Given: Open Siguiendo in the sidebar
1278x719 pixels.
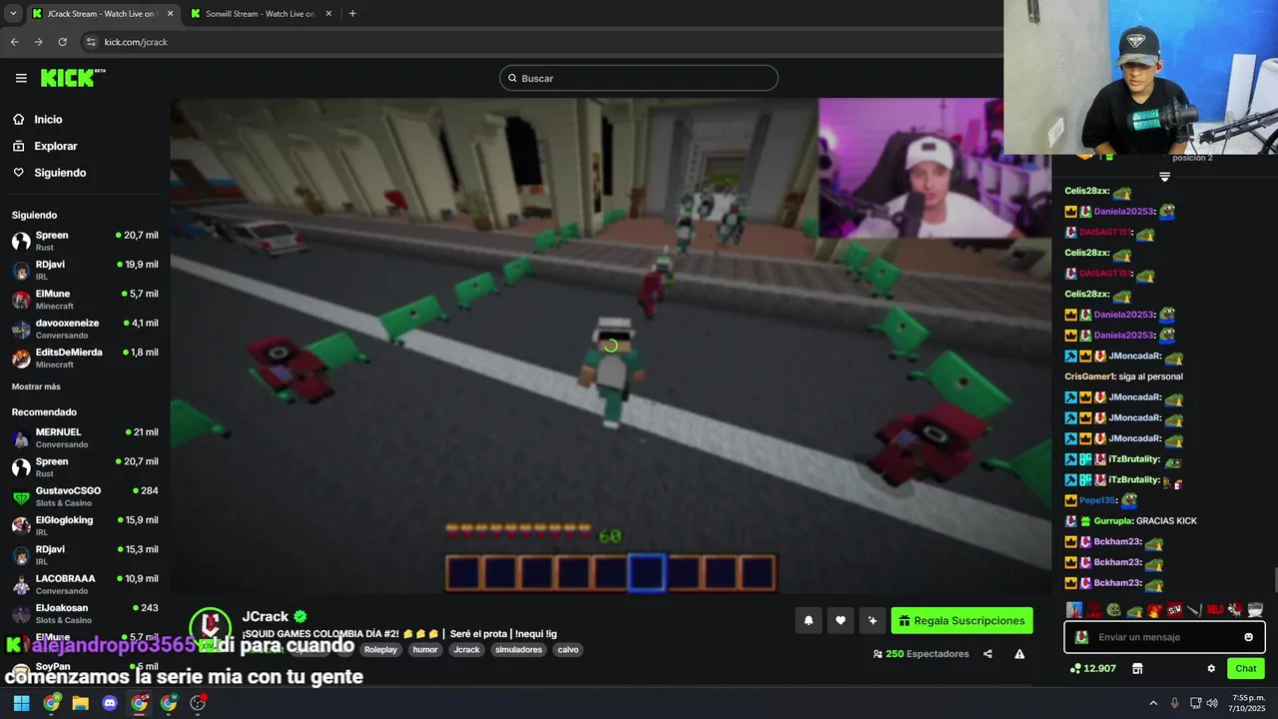Looking at the screenshot, I should (60, 173).
